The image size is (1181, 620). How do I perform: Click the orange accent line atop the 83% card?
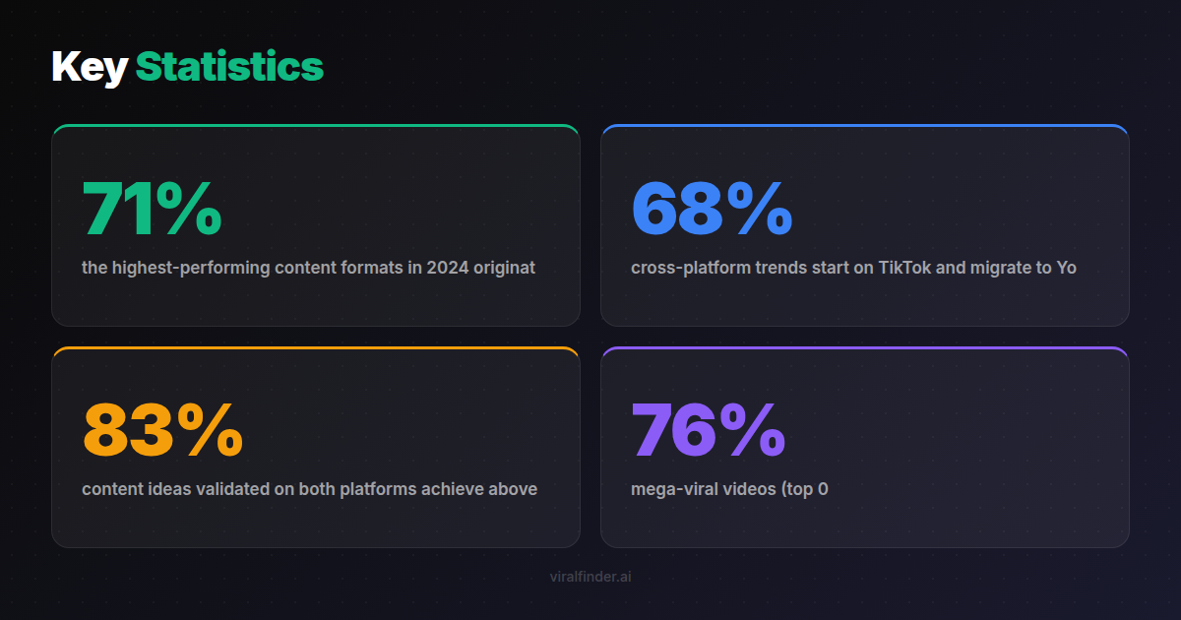(x=315, y=348)
